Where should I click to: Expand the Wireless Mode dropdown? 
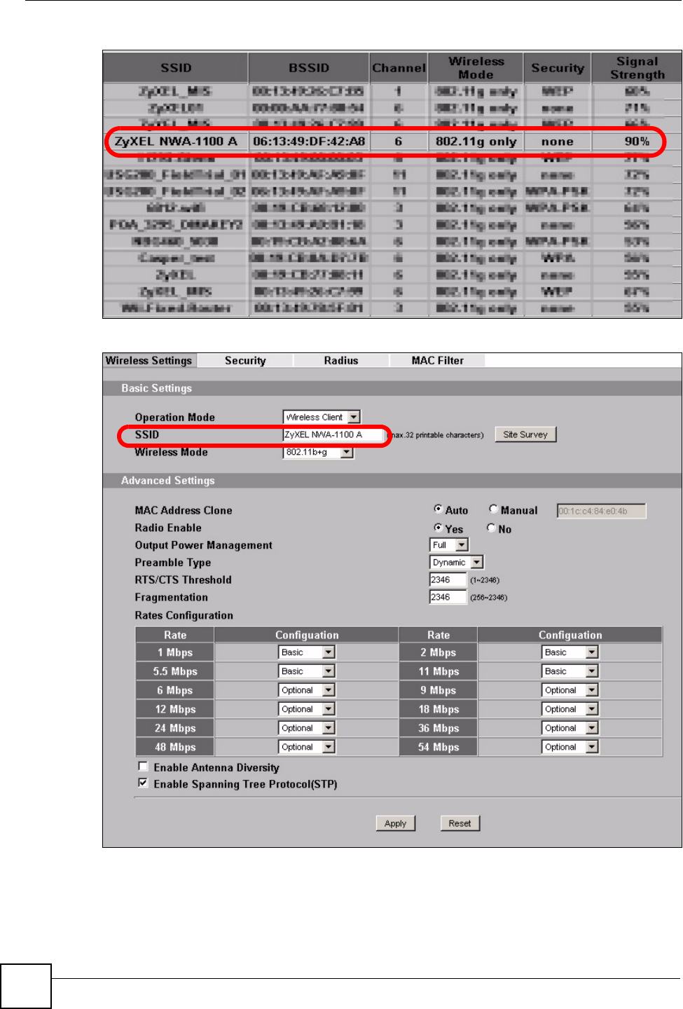[x=319, y=452]
